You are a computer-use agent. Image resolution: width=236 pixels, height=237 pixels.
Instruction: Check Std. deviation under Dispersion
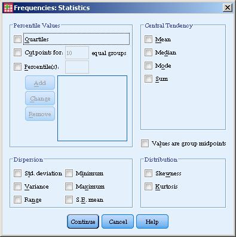click(17, 173)
